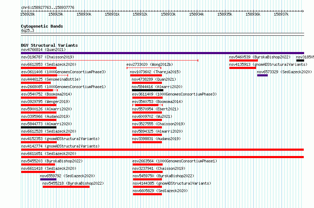Image resolution: width=314 pixels, height=208 pixels.
Task: Select nsv6612528 (Sedlazeck2020) entry
Action: [49, 131]
